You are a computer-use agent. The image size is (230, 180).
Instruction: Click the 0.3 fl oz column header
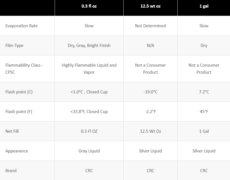(89, 6)
